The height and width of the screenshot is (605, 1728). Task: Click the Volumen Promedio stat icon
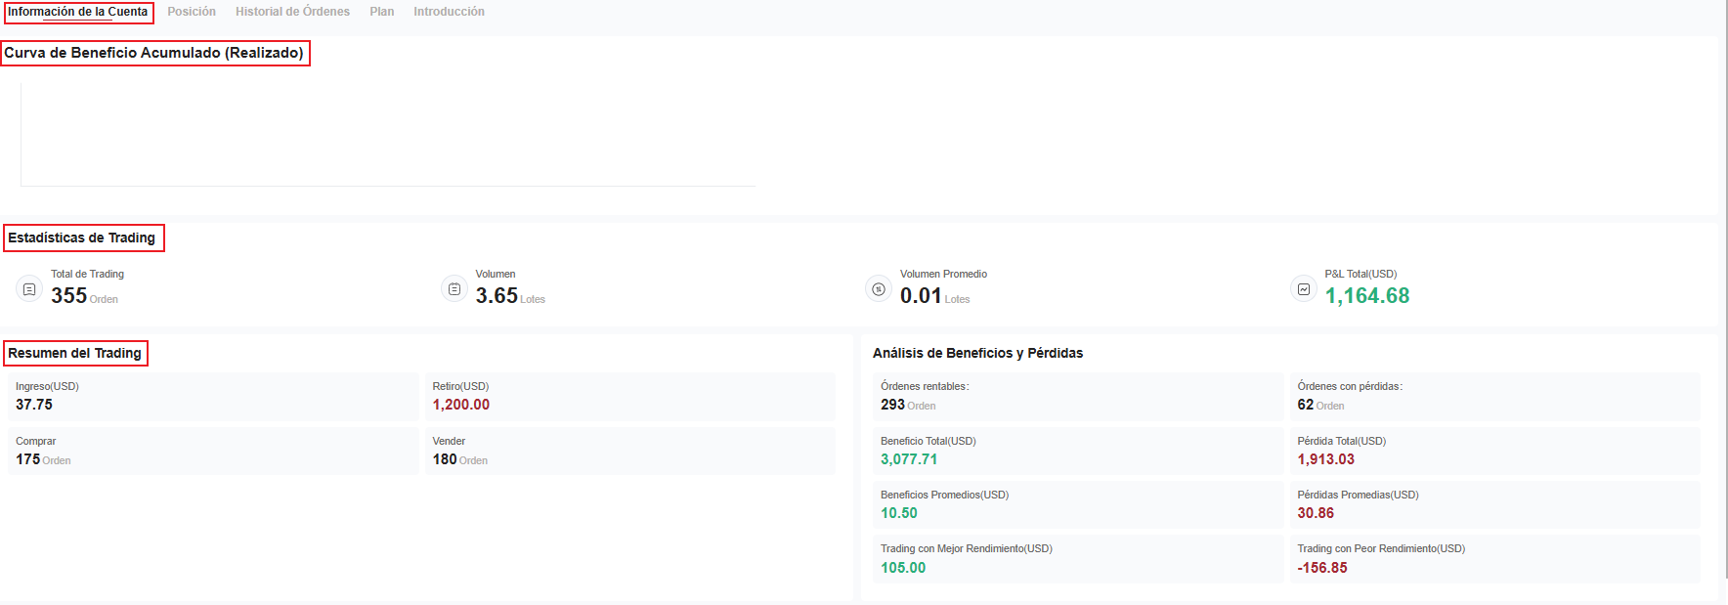click(879, 289)
